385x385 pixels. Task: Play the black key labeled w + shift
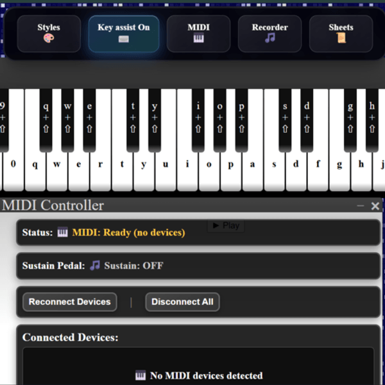point(67,121)
